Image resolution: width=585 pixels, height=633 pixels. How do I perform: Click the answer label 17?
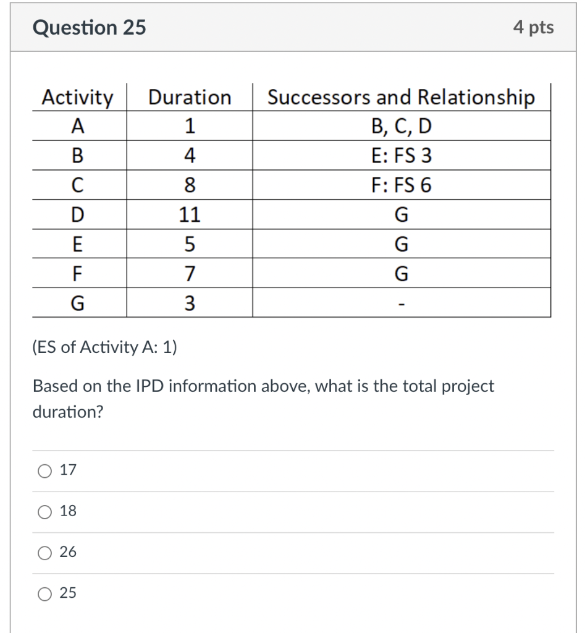pos(68,470)
